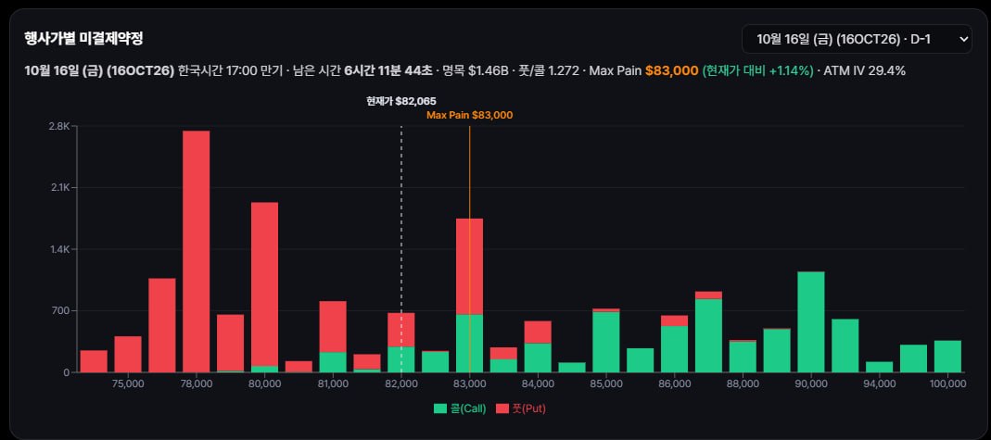
Task: Click the put portion of the 83,000 bar
Action: click(x=470, y=267)
